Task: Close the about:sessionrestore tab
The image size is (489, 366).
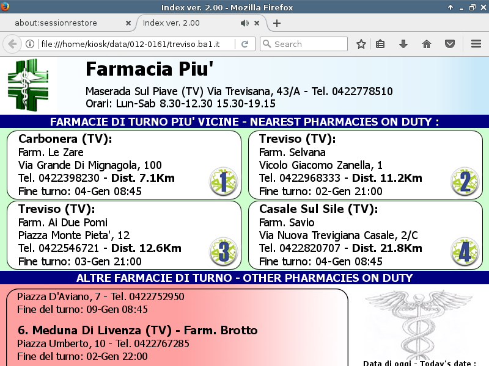Action: pyautogui.click(x=128, y=23)
